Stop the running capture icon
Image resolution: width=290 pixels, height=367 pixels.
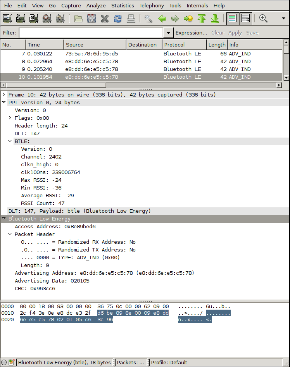pyautogui.click(x=47, y=19)
